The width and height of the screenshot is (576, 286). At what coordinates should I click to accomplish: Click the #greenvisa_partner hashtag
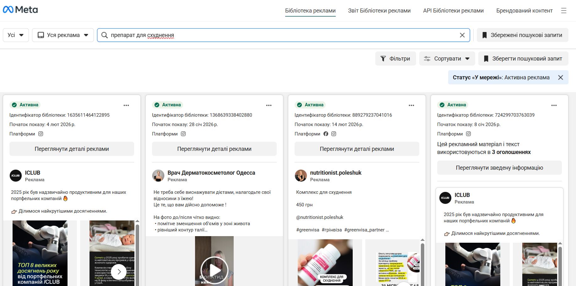pyautogui.click(x=364, y=230)
